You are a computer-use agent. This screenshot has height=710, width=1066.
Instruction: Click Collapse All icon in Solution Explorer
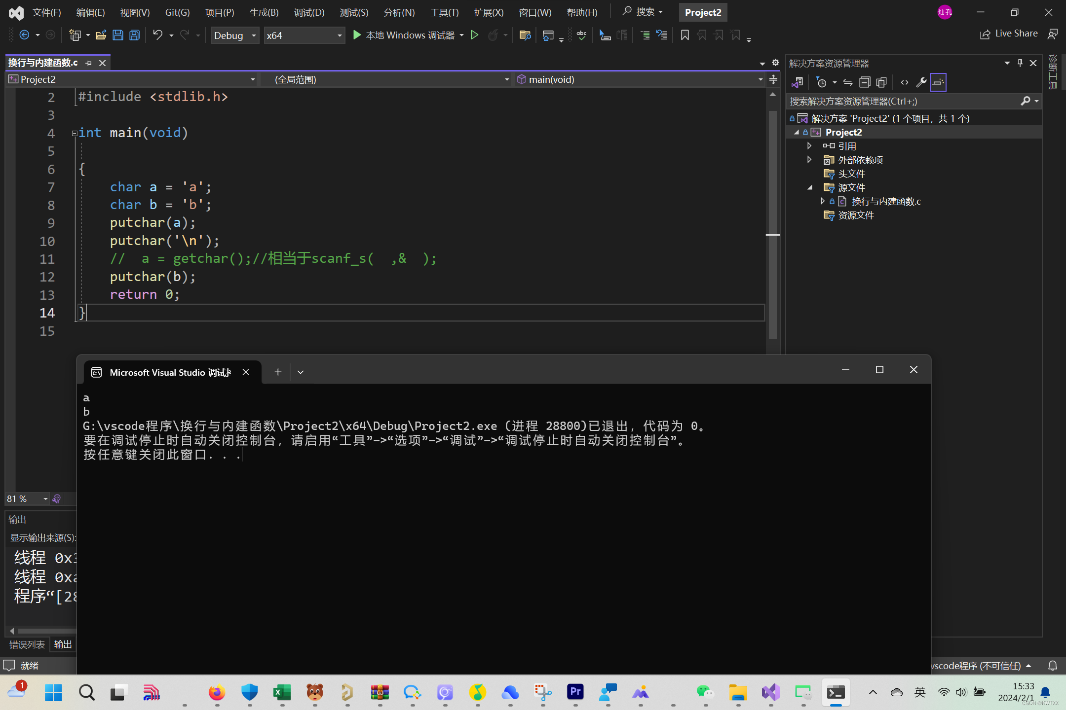tap(864, 82)
